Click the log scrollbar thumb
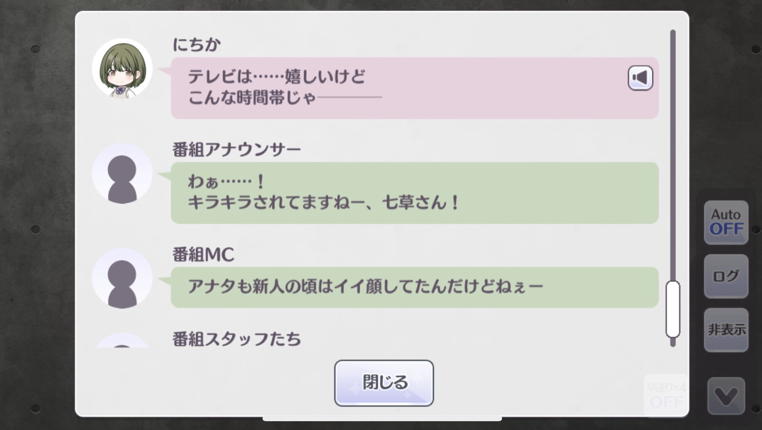 673,309
